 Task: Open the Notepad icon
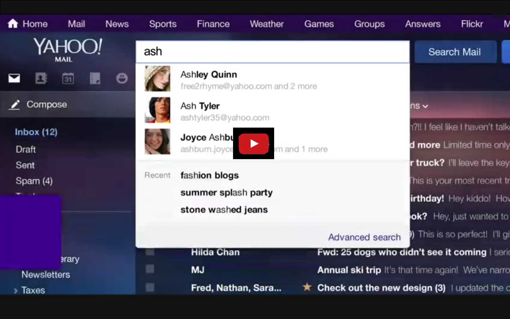pyautogui.click(x=95, y=78)
